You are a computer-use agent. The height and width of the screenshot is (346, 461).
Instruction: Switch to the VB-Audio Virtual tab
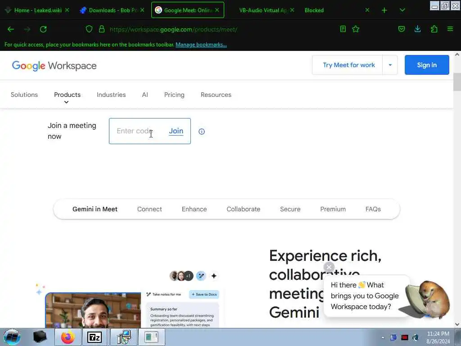(262, 10)
